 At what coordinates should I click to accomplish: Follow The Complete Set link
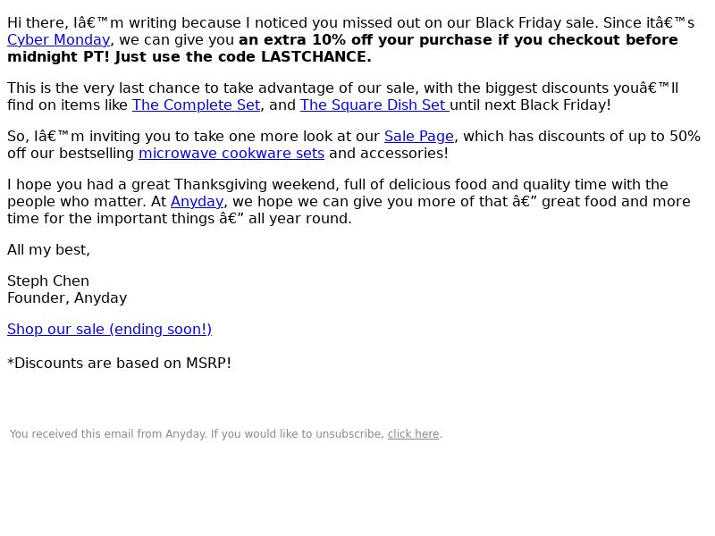(196, 105)
